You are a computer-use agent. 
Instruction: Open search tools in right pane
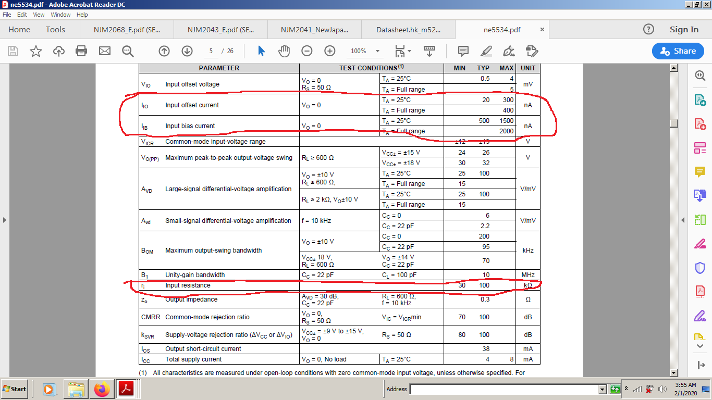pos(700,76)
